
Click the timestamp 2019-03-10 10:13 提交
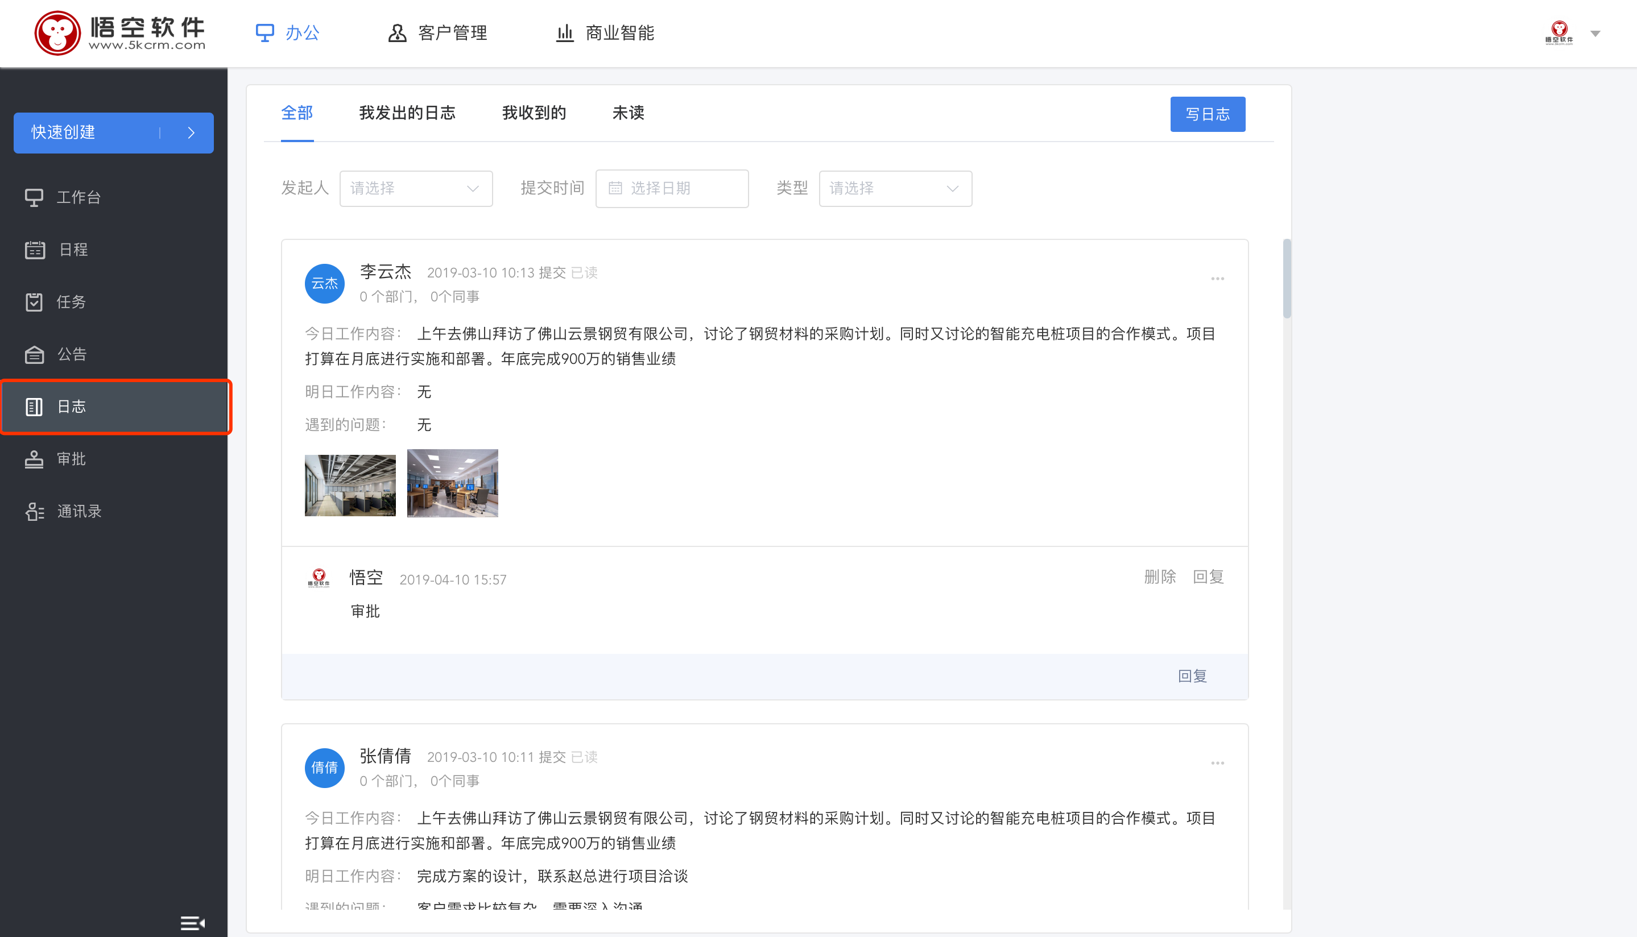pyautogui.click(x=497, y=273)
